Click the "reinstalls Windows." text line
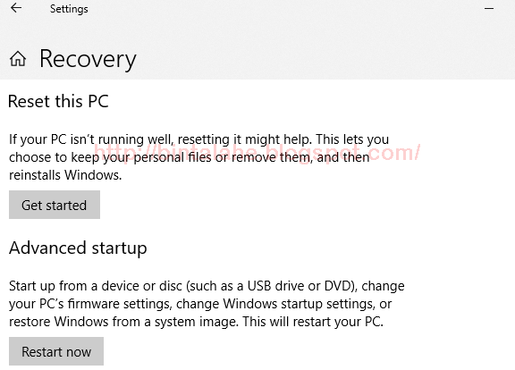 point(65,175)
